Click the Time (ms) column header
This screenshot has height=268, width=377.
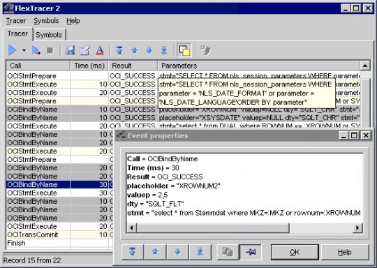coord(89,66)
